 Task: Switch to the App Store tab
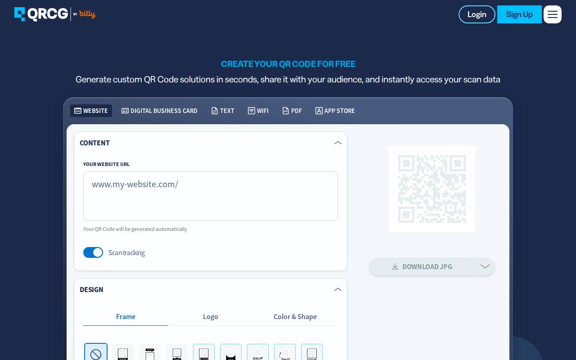tap(335, 111)
